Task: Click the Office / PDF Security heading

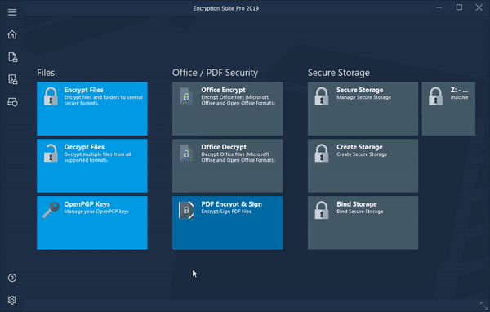Action: point(215,73)
